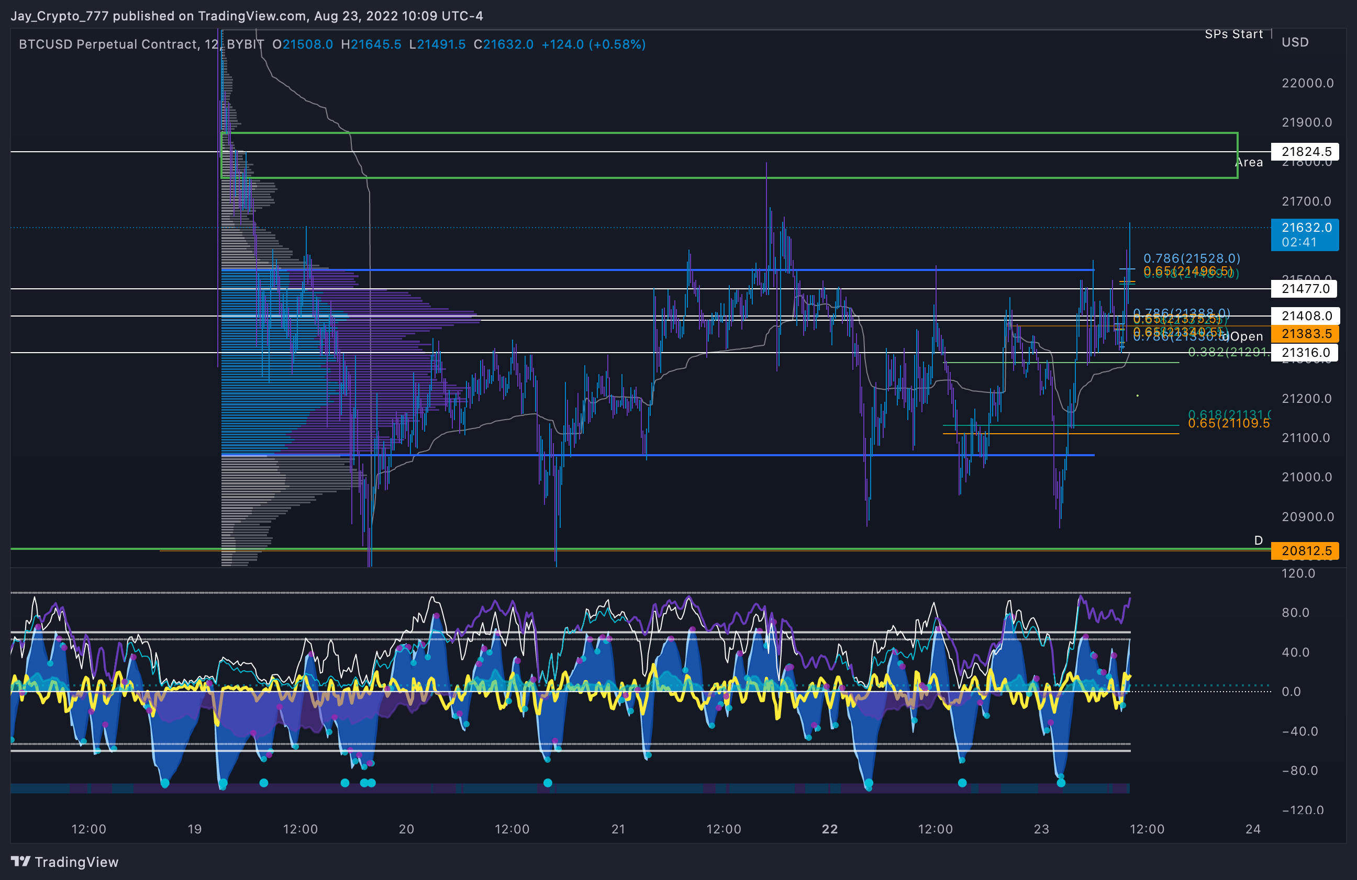Click the −120.0 oscillator axis value

(1303, 810)
